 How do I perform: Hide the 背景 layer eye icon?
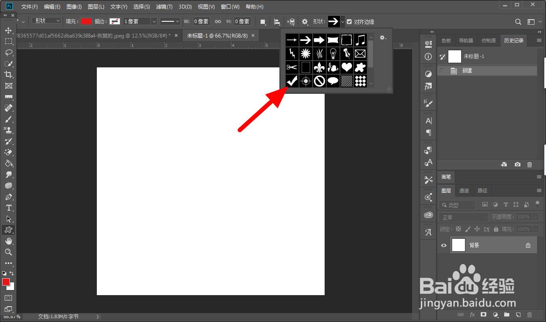[x=444, y=246]
